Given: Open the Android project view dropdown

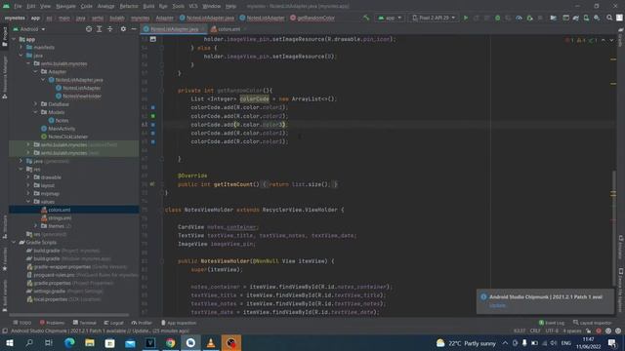Looking at the screenshot, I should [29, 29].
